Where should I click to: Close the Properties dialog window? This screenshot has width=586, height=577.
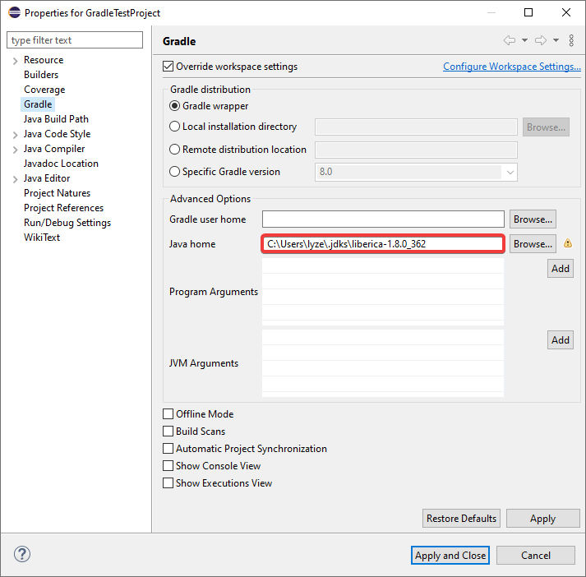point(566,12)
